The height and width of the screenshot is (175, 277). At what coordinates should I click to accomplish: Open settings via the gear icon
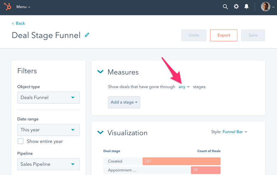pyautogui.click(x=236, y=6)
